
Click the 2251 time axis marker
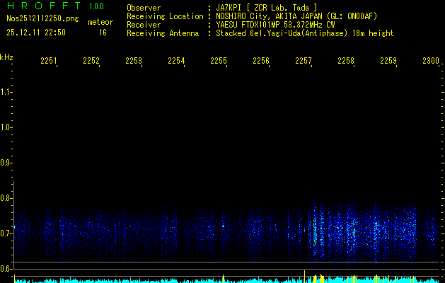pos(49,62)
